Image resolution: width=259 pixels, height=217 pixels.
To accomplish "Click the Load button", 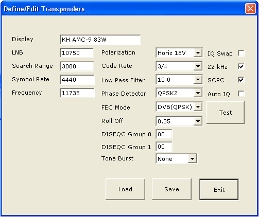I will tap(125, 189).
